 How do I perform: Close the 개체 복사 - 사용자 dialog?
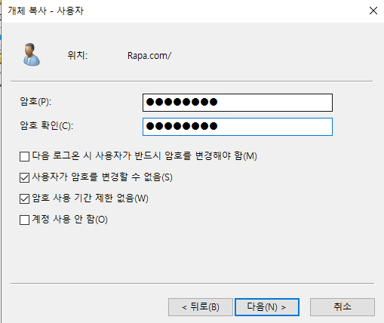click(373, 11)
